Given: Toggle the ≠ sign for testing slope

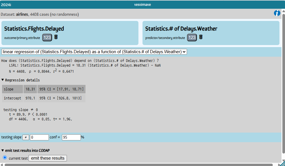Looking at the screenshot, I should (x=26, y=137).
